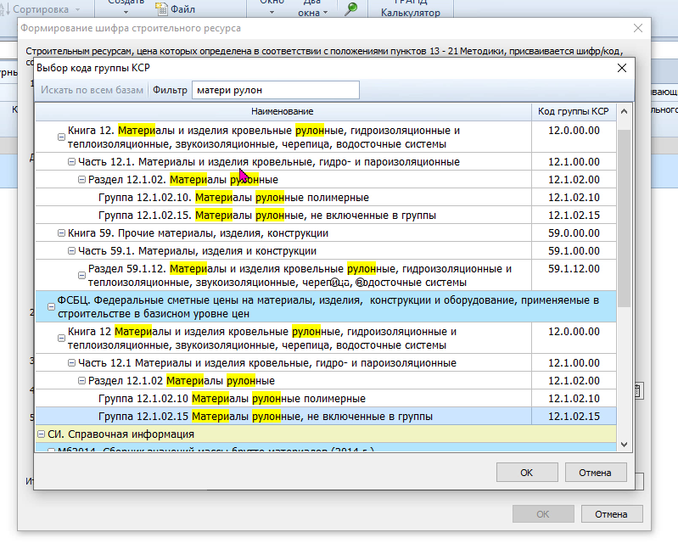This screenshot has width=678, height=549.
Task: Collapse the Часть 59.1 node
Action: [71, 251]
